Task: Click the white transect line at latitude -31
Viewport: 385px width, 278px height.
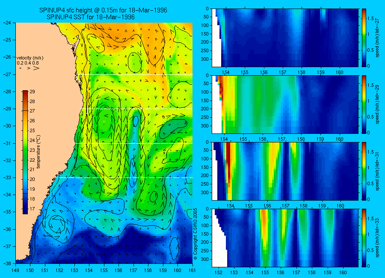Action: click(x=134, y=143)
